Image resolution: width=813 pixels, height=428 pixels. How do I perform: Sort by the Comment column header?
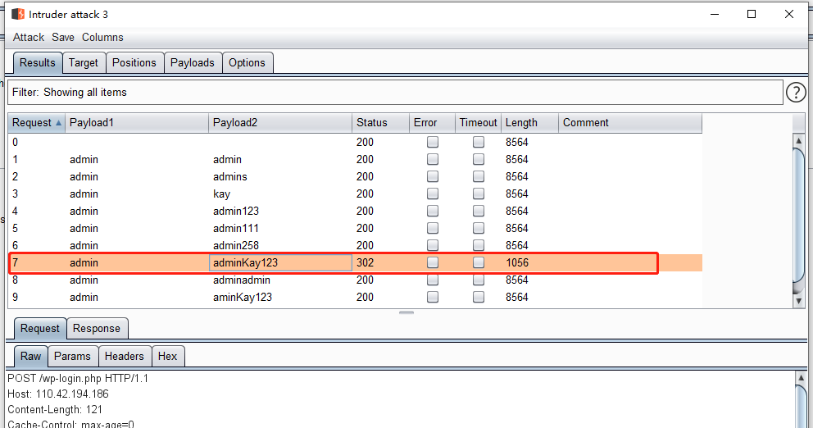[630, 123]
